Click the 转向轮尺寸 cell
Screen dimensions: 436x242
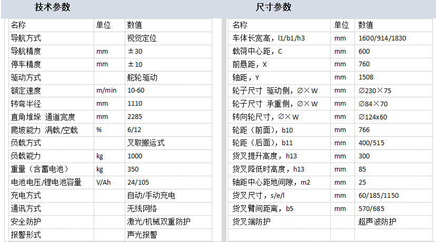coord(280,117)
